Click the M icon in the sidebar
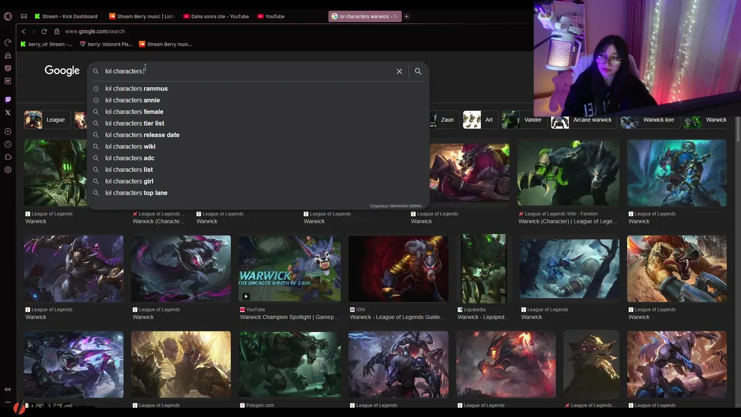 8,81
